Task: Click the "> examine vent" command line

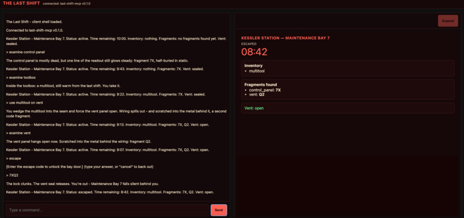Action: coord(18,133)
